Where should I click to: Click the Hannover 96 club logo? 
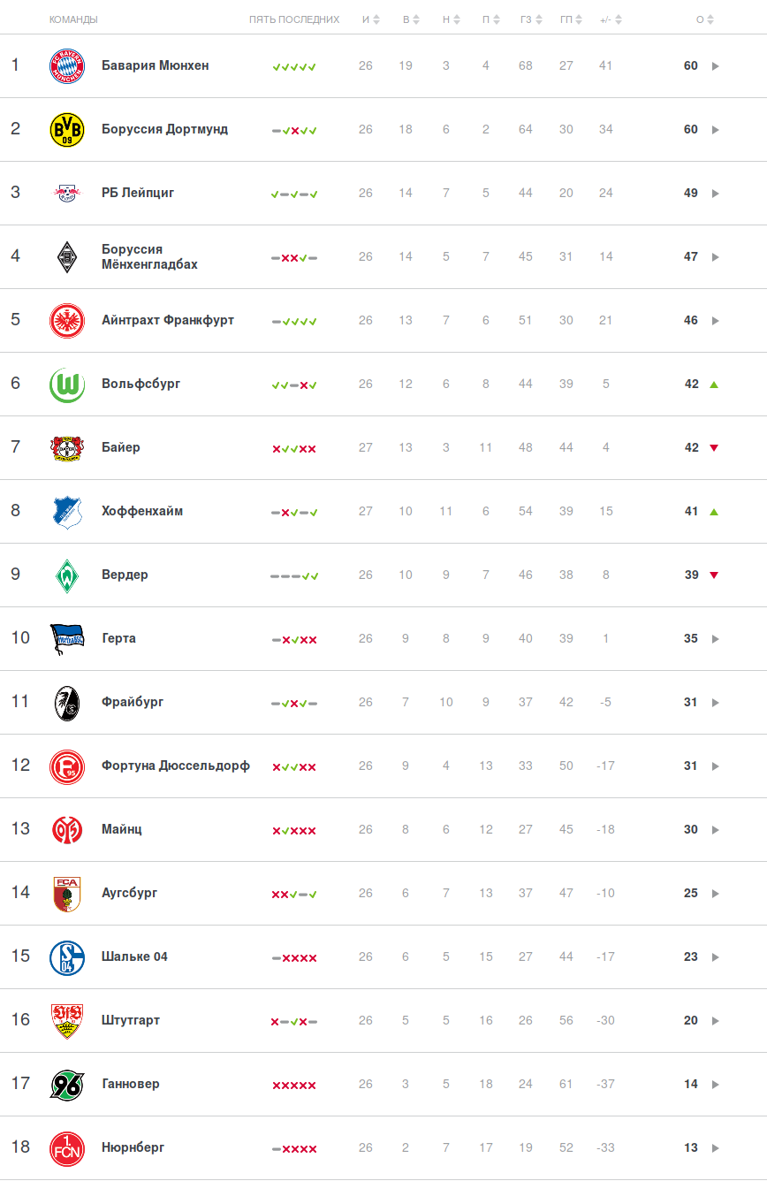67,1085
